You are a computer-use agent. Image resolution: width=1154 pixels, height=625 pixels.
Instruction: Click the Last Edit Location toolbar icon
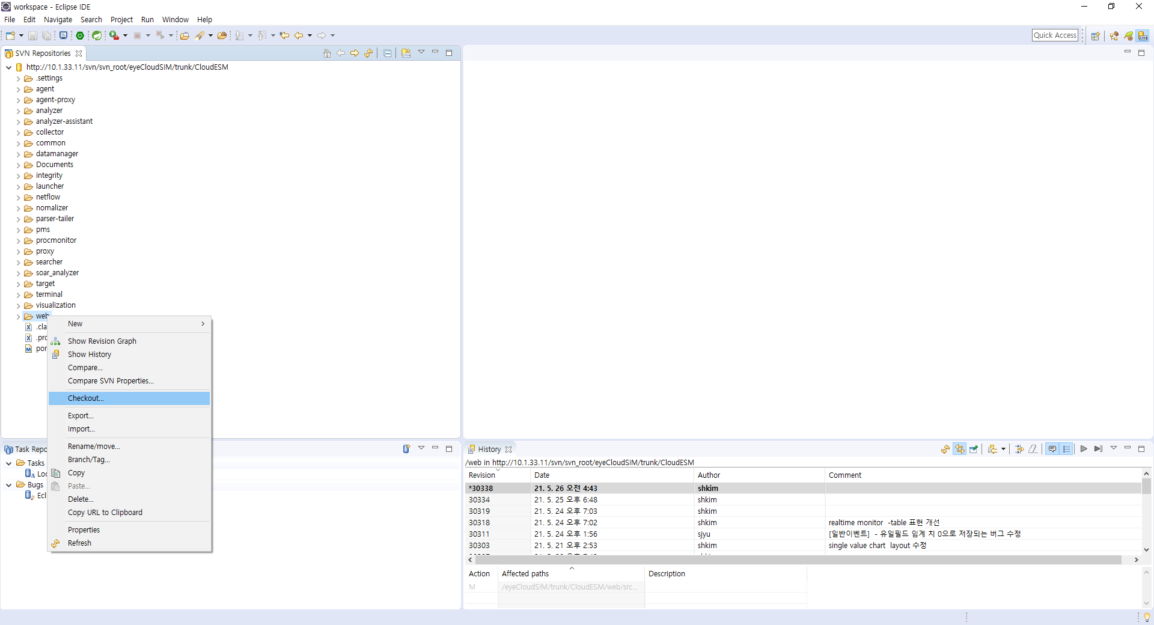tap(284, 35)
